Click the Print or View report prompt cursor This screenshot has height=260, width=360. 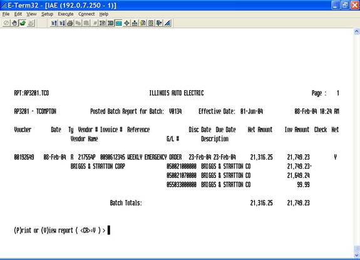(109, 230)
